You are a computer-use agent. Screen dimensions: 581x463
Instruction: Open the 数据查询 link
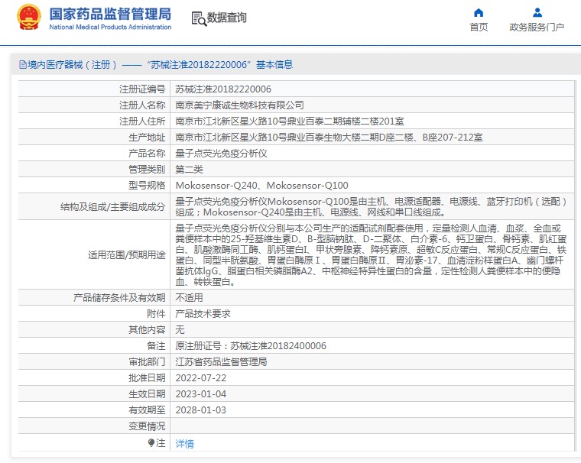[227, 18]
